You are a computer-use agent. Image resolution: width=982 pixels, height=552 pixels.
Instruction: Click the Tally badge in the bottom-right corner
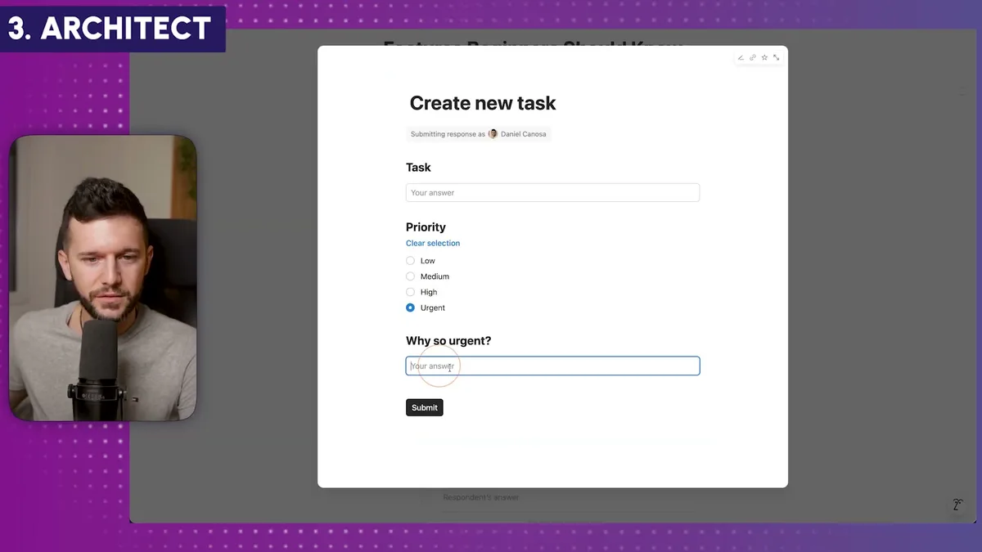[957, 505]
